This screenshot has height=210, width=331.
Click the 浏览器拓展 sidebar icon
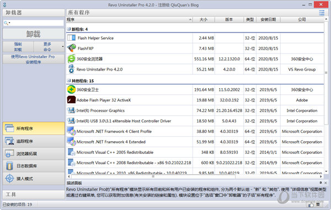[9, 153]
